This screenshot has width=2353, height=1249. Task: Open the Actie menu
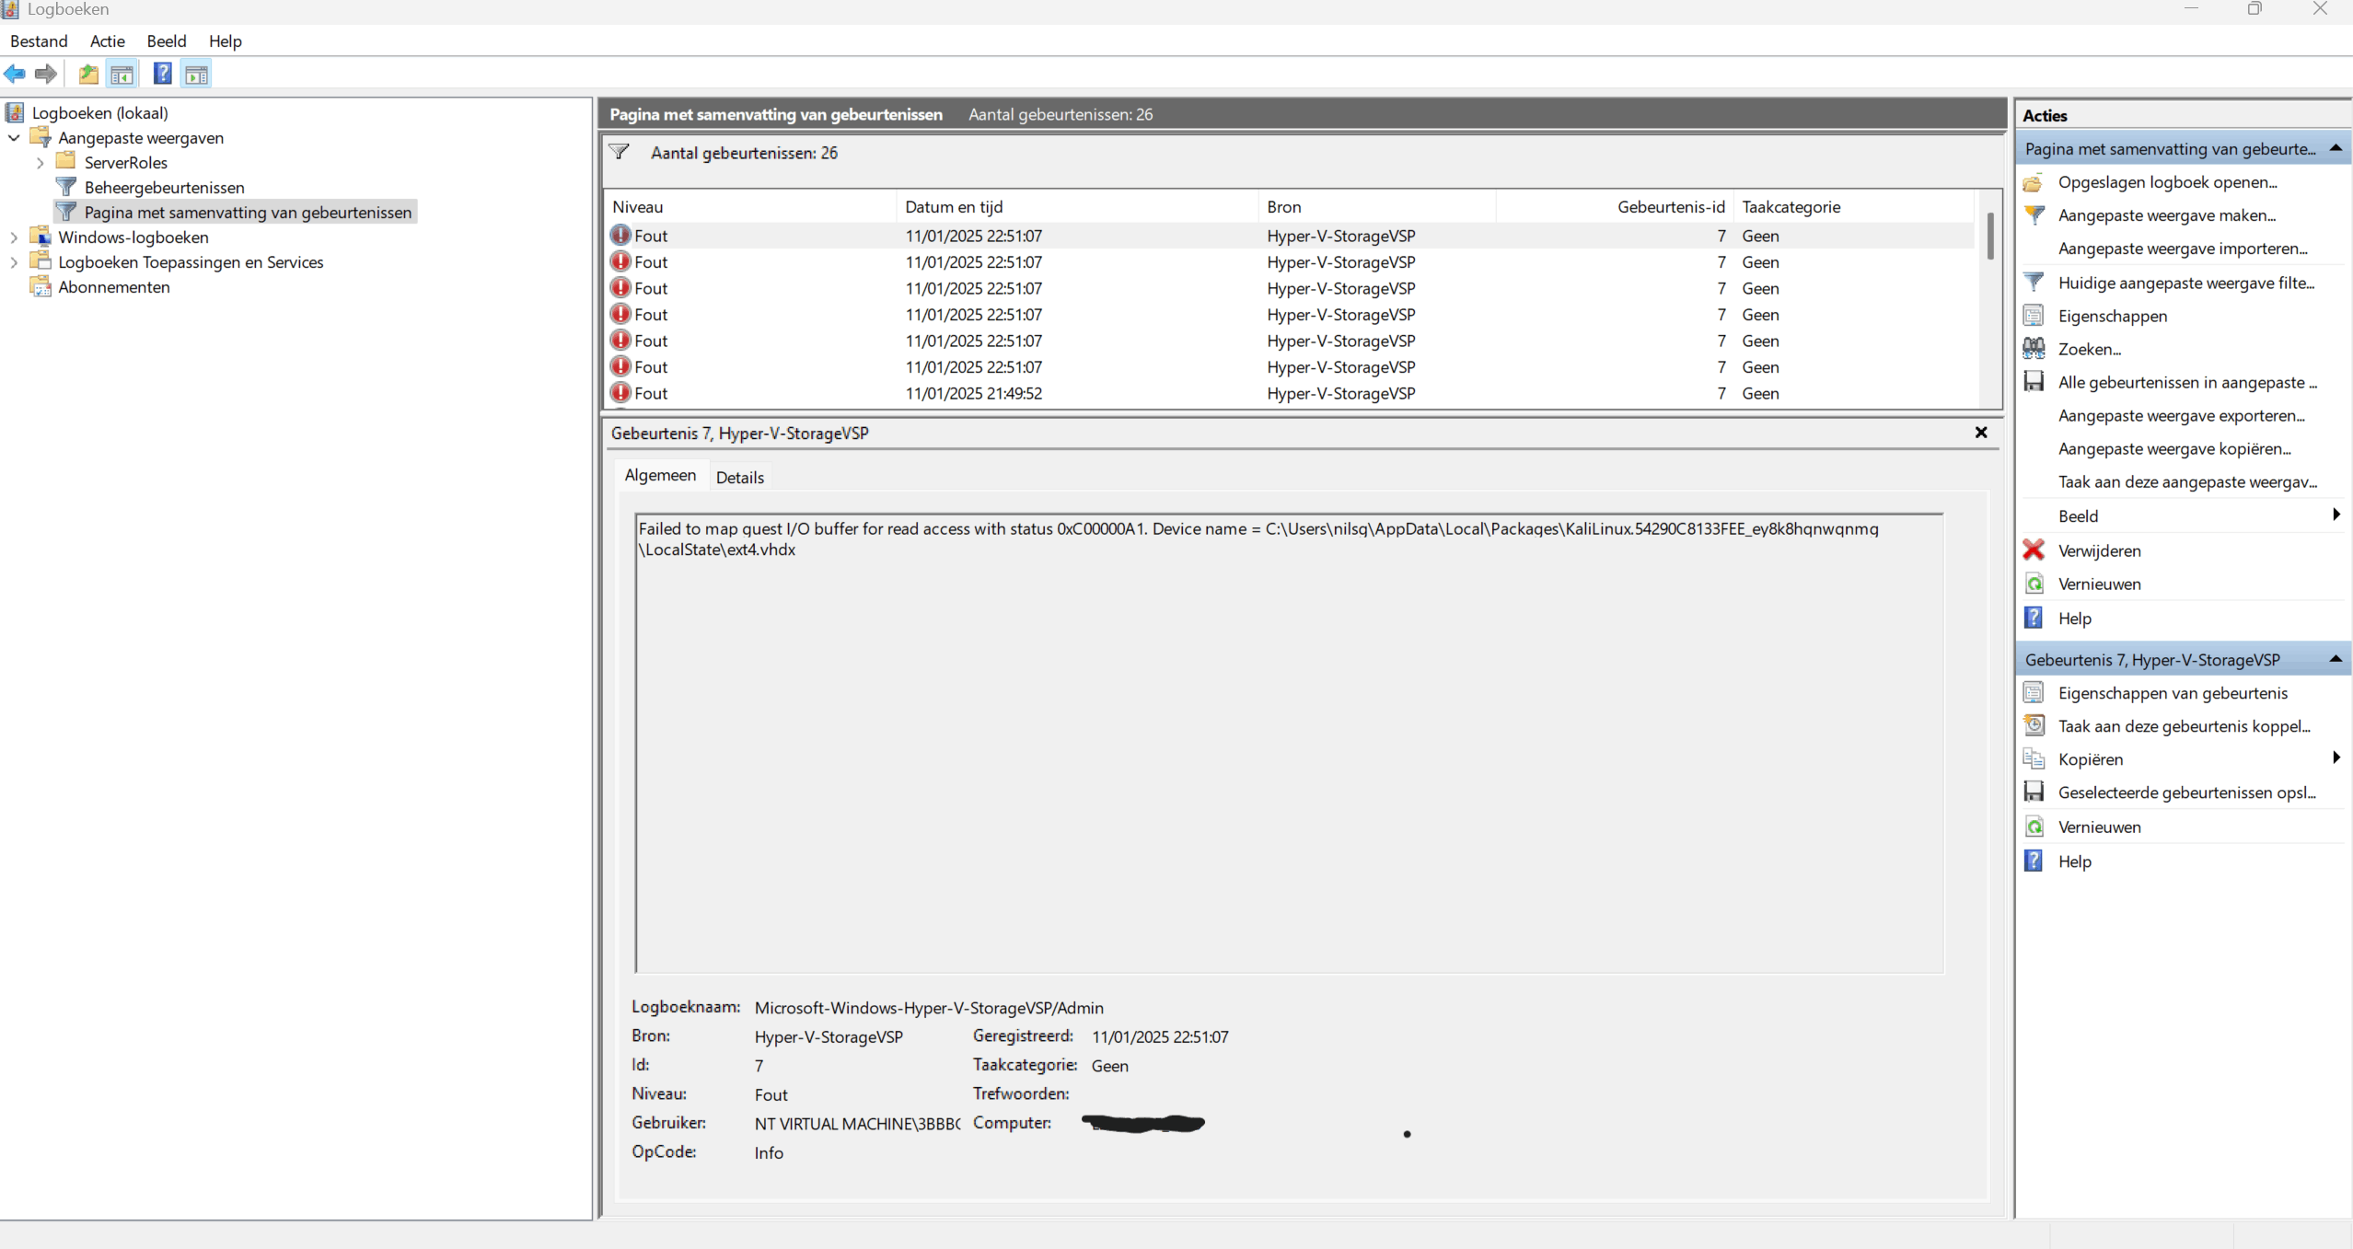tap(107, 40)
